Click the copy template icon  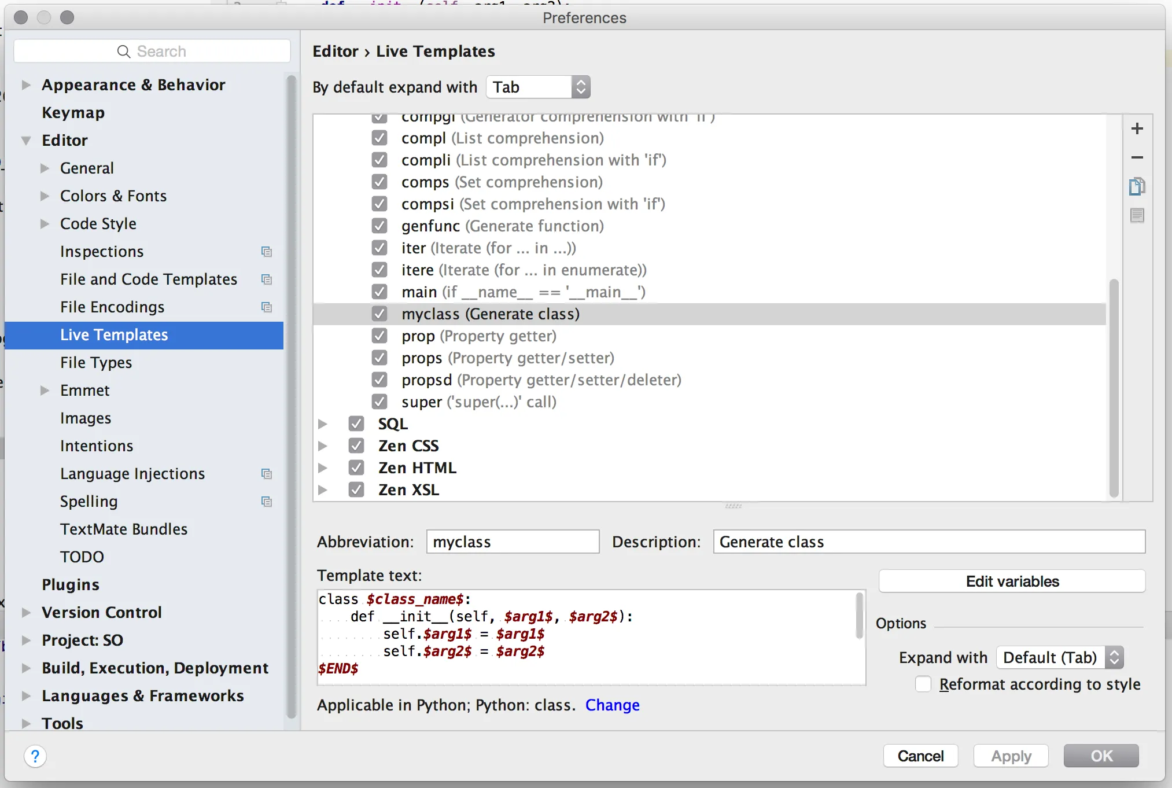[1137, 186]
